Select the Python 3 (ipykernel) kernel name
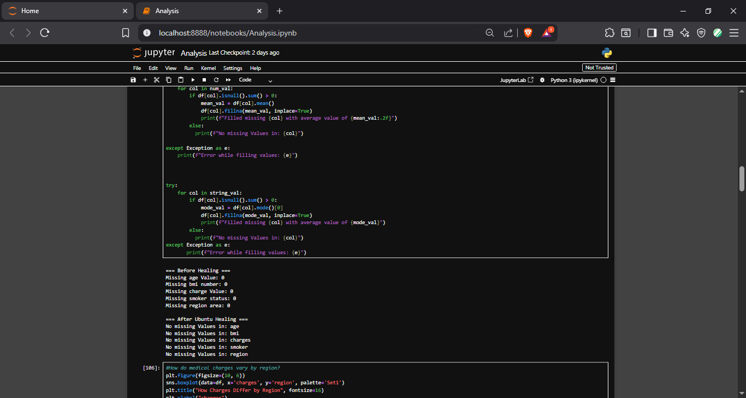Screen dimensions: 746x398 point(574,80)
